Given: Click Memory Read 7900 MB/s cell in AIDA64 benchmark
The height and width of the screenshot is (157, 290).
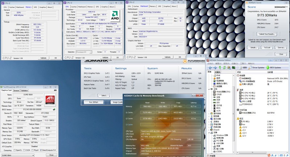Looking at the screenshot, I should (147, 106).
